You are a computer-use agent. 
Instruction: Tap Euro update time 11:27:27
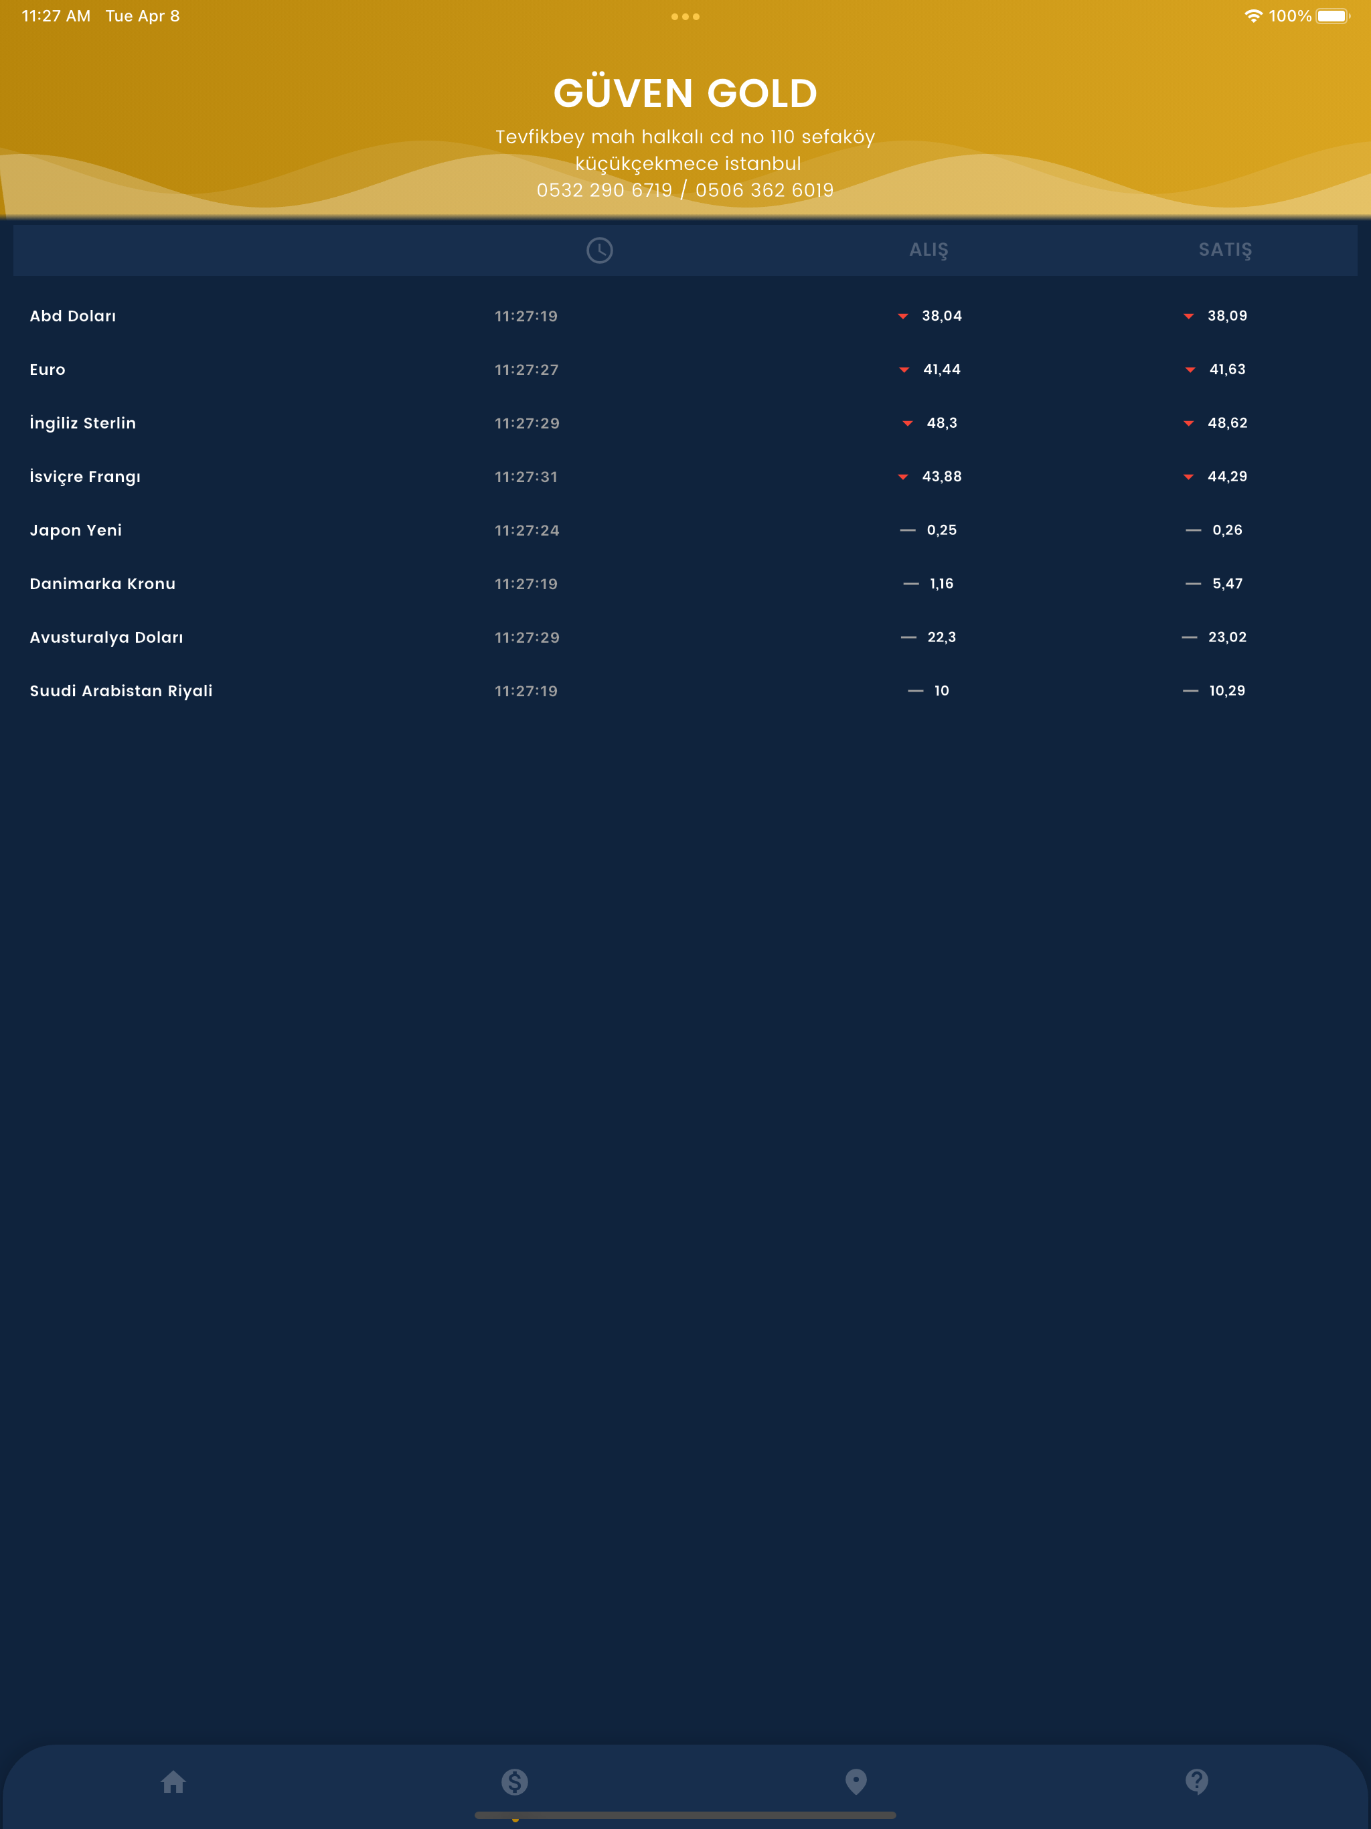pyautogui.click(x=527, y=370)
